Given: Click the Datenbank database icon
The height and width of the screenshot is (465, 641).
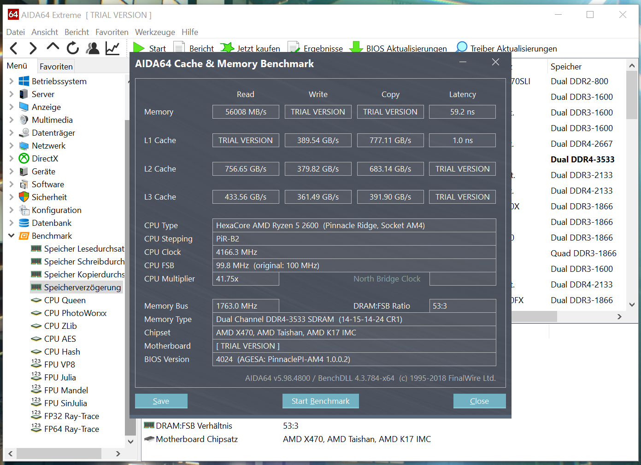Looking at the screenshot, I should (x=24, y=223).
